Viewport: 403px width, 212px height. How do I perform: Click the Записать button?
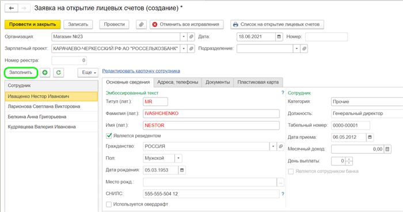78,24
